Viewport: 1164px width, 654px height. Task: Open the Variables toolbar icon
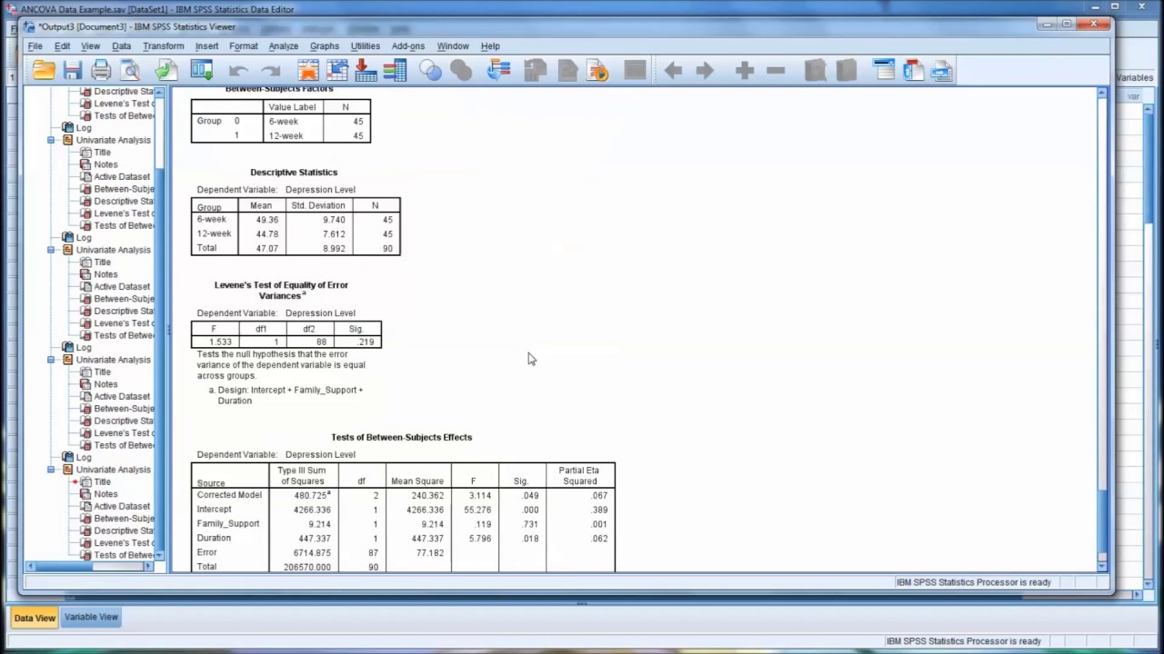395,71
